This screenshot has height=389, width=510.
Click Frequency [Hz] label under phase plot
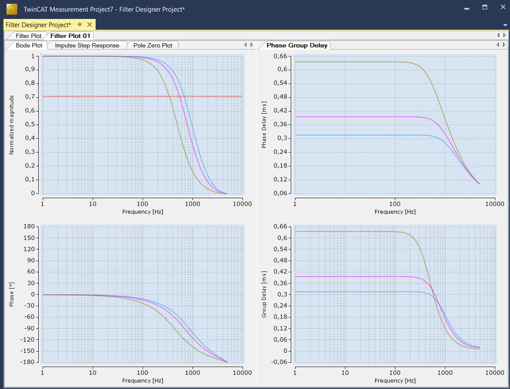coord(143,380)
